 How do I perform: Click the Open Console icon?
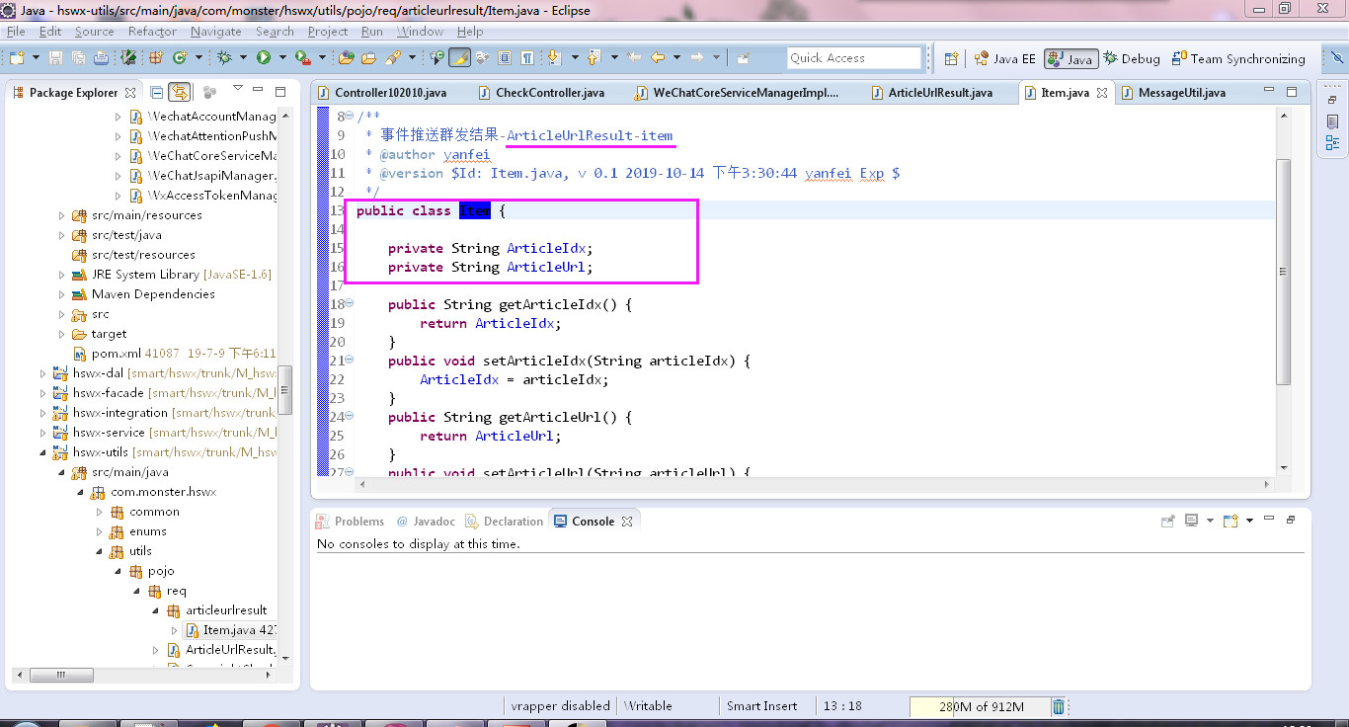(1230, 521)
